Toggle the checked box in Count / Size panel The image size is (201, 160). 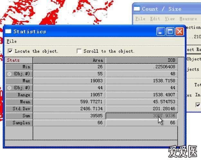(198, 105)
